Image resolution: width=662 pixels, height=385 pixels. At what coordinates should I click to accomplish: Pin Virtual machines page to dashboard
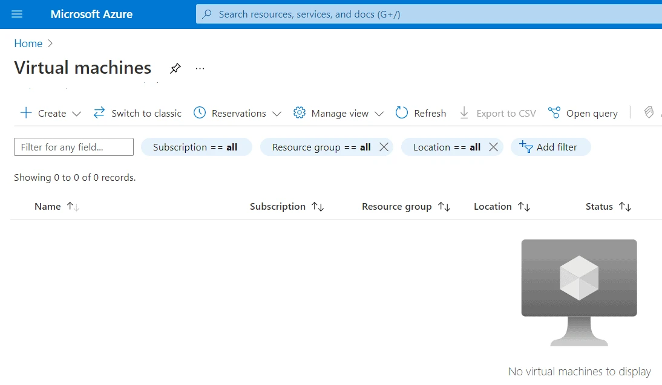(x=175, y=68)
